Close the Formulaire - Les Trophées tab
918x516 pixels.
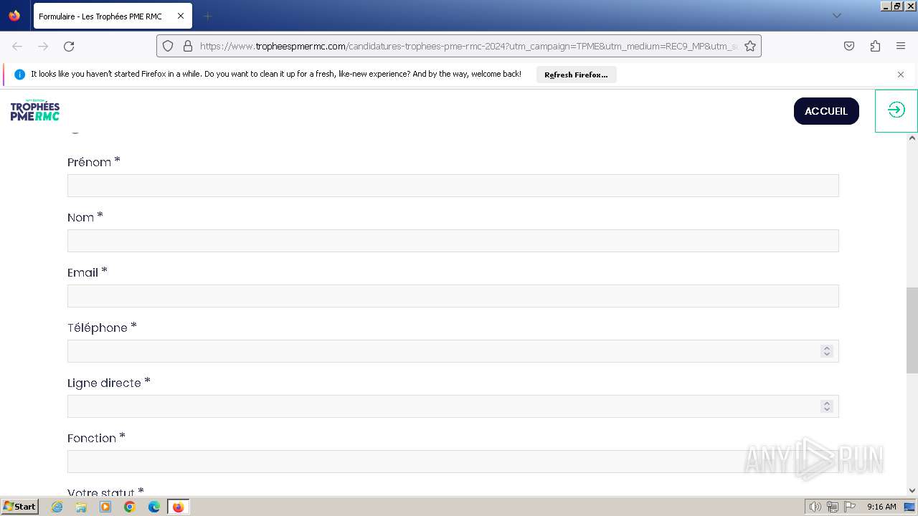[181, 16]
